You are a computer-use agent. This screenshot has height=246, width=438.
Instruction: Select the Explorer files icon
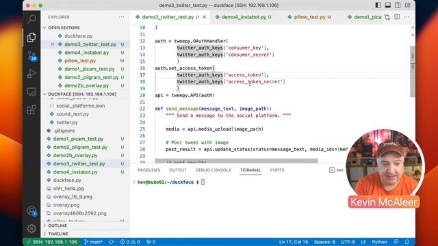pyautogui.click(x=31, y=37)
